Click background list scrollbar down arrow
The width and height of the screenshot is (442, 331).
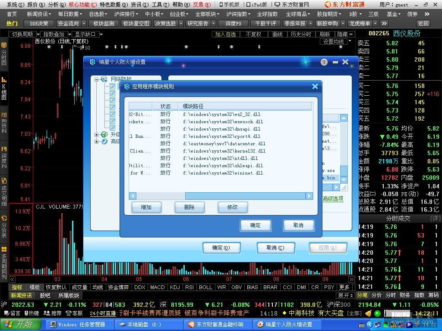click(x=344, y=180)
